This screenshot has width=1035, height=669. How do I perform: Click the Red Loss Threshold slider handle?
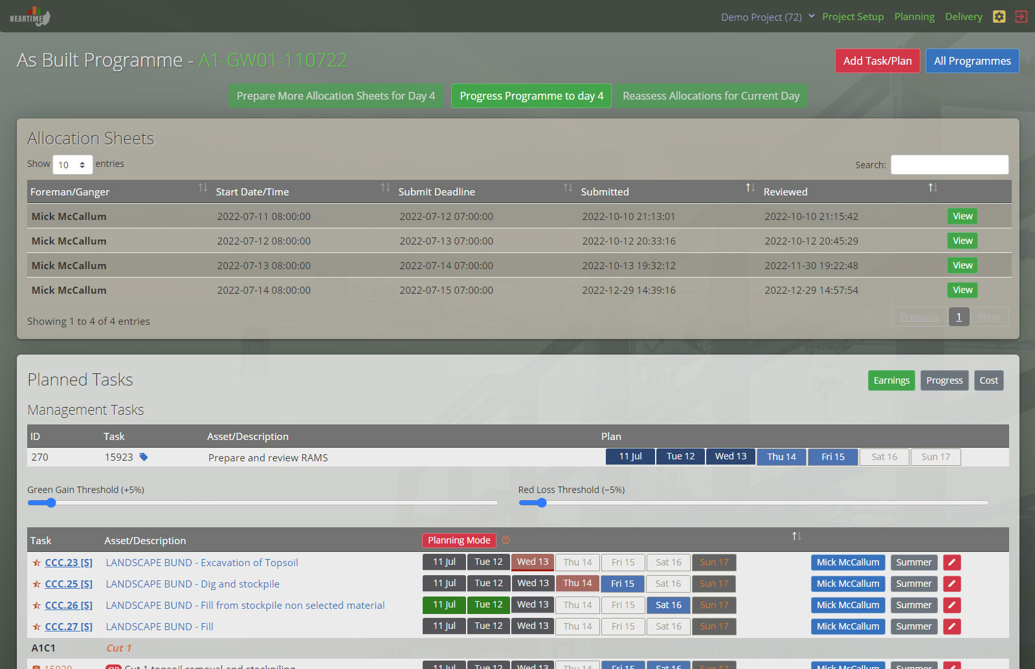(x=542, y=503)
